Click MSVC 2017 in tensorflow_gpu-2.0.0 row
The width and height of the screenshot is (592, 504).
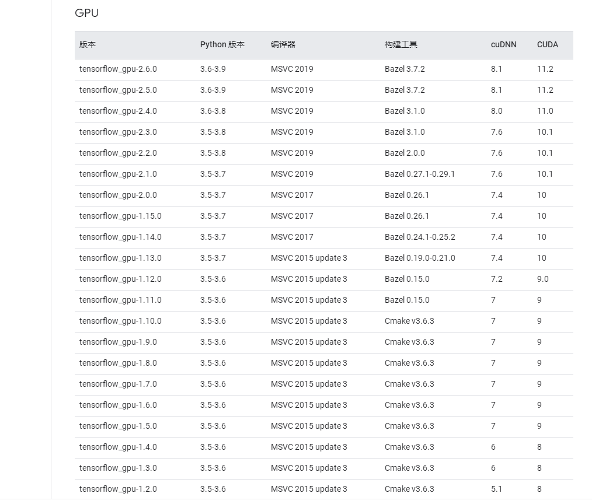(292, 195)
